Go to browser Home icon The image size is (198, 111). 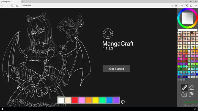click(x=17, y=5)
